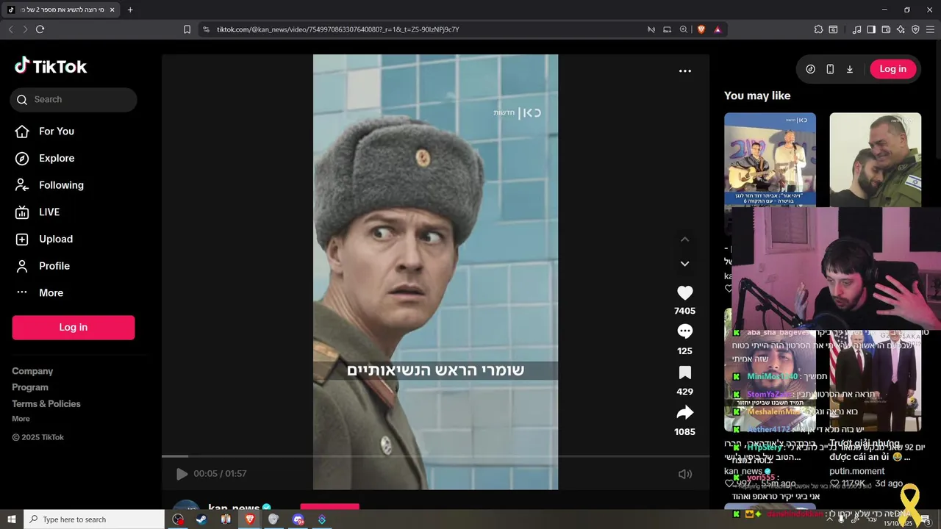The height and width of the screenshot is (529, 941).
Task: Show hidden system tray icons
Action: pos(831,519)
